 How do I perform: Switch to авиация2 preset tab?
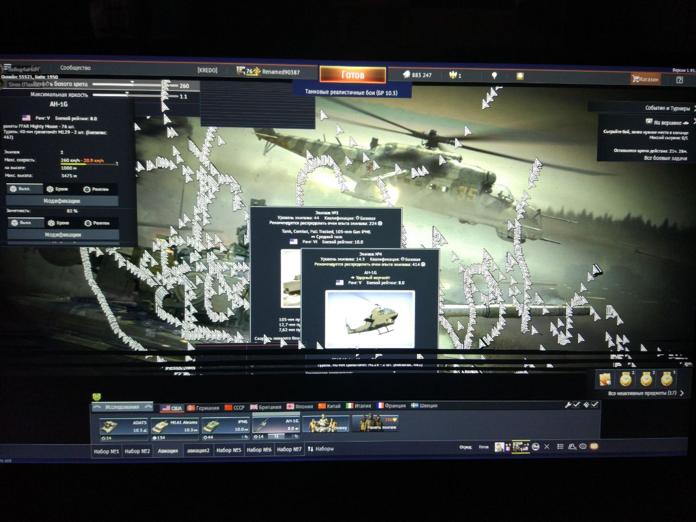198,450
